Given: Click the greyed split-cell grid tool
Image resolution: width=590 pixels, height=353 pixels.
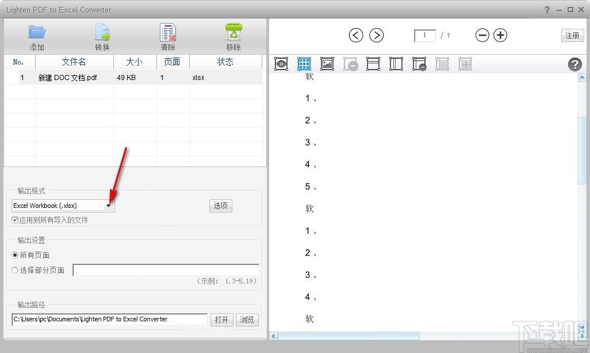Looking at the screenshot, I should coord(465,64).
